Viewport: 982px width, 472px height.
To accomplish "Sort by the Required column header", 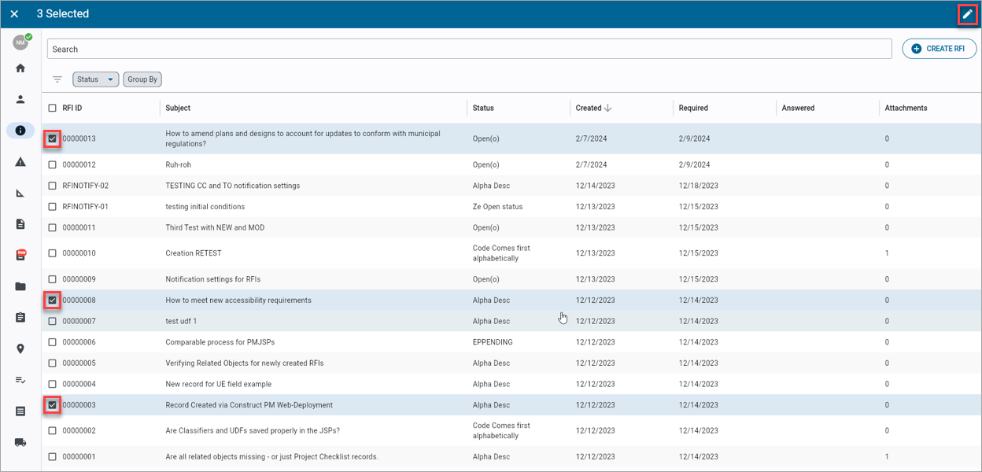I will coord(693,108).
